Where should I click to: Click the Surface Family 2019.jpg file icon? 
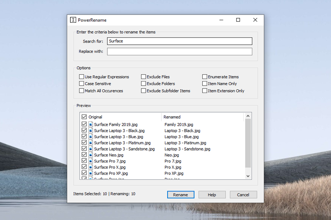pos(91,124)
